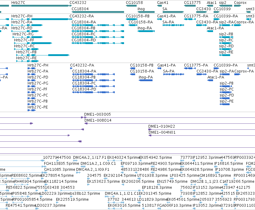Select transcript Hrb27C-RE
Image resolution: width=255 pixels, height=210 pixels.
[27, 61]
